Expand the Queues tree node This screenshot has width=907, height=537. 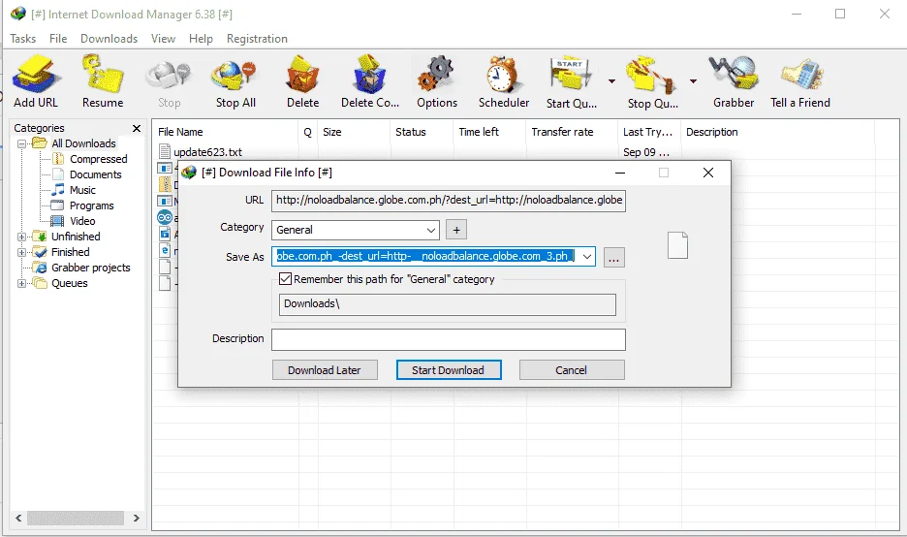[x=22, y=284]
